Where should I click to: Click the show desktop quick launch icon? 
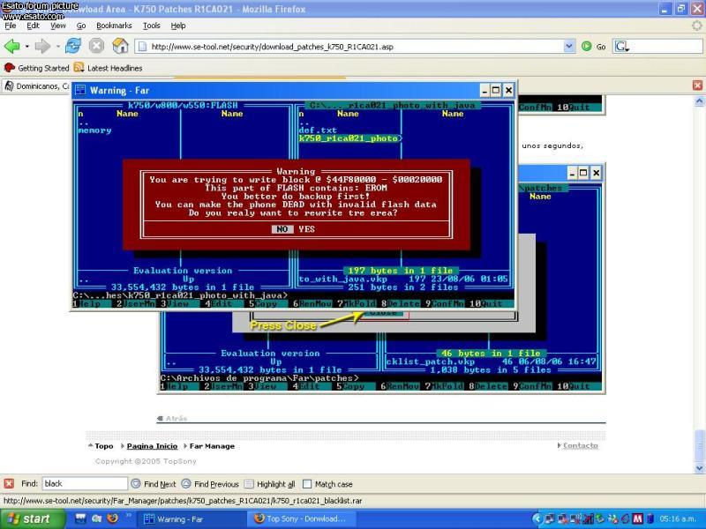[80, 518]
